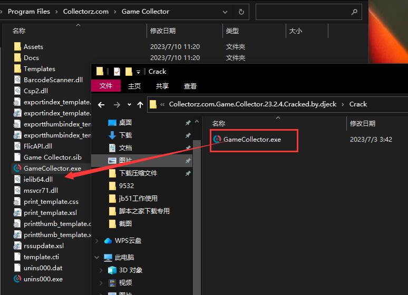Switch to 主页 ribbon tab
The image size is (408, 295).
click(134, 86)
